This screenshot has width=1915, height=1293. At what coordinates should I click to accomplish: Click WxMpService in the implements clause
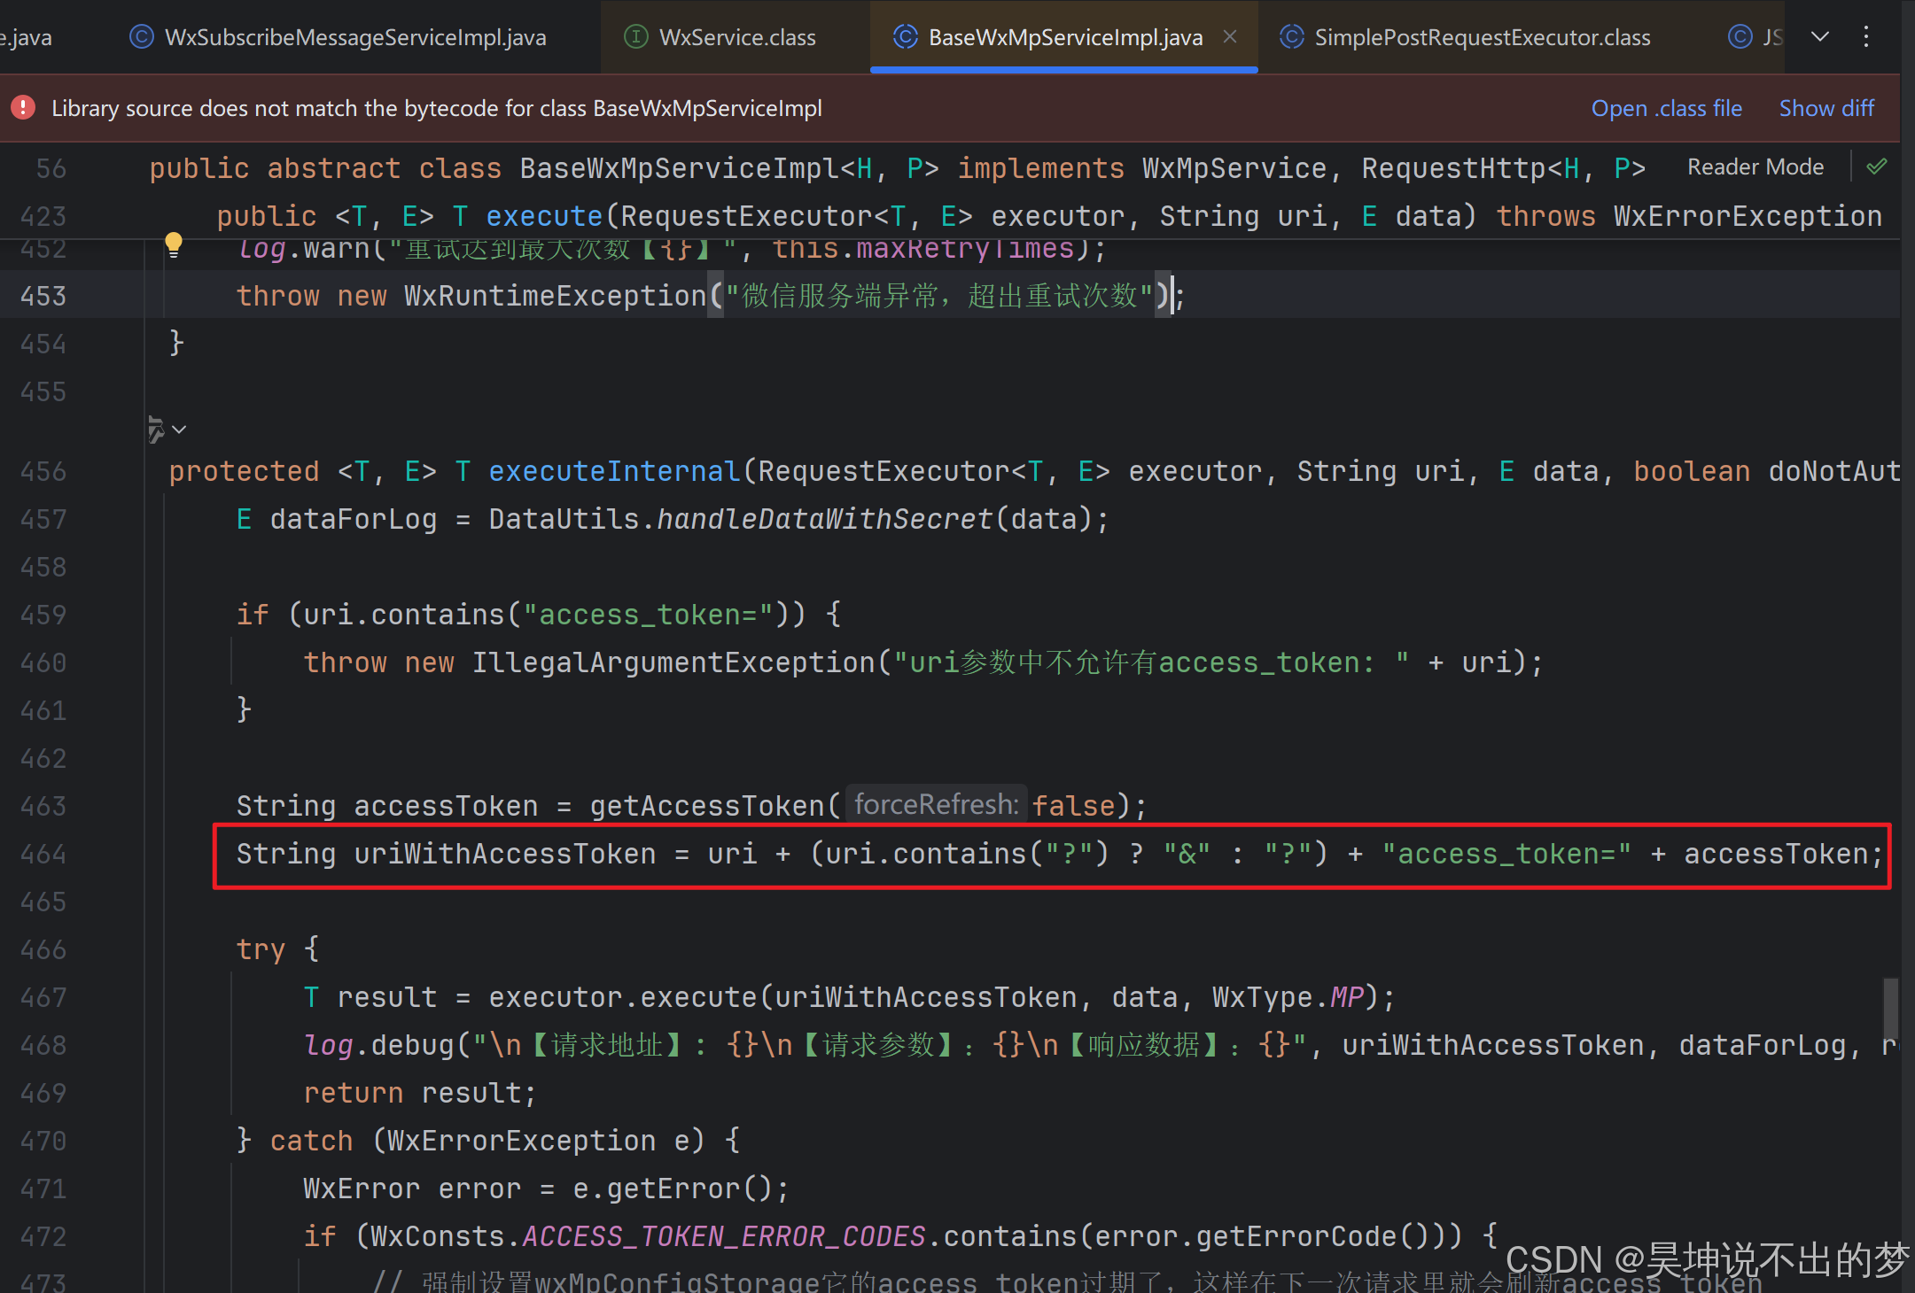(1234, 168)
